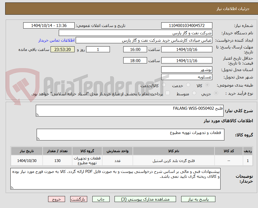This screenshot has height=208, width=258.
Task: Click the نام کالا column header
Action: [174, 151]
